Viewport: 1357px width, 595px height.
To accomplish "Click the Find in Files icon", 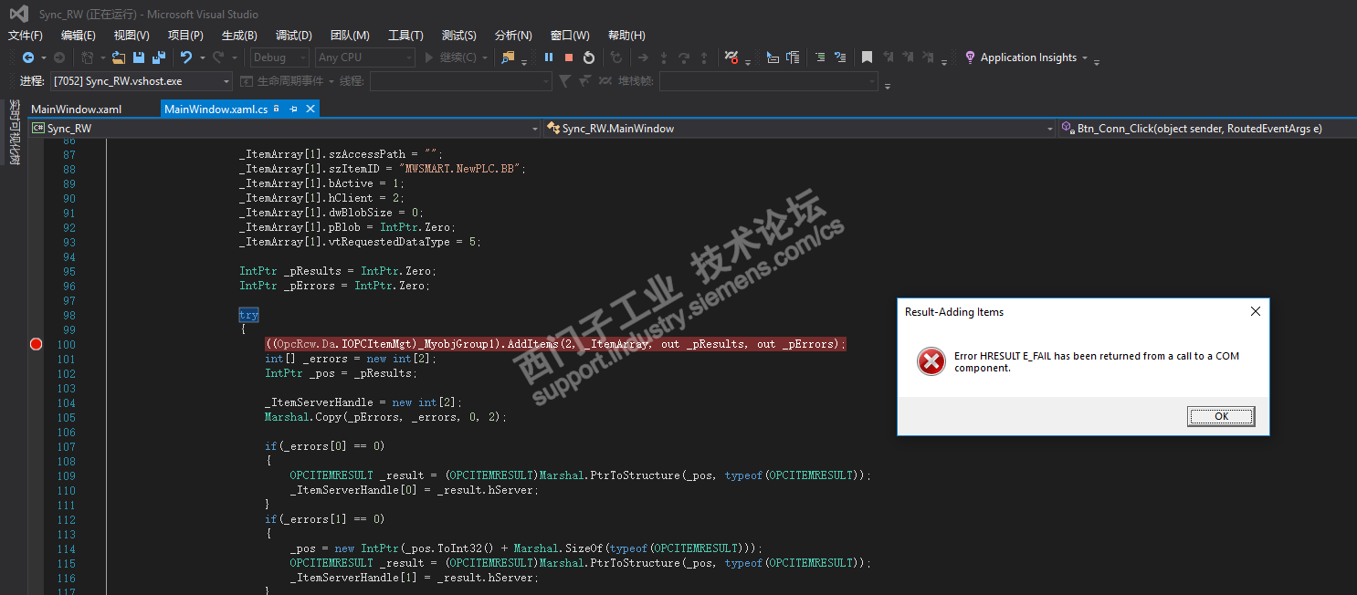I will (x=508, y=57).
